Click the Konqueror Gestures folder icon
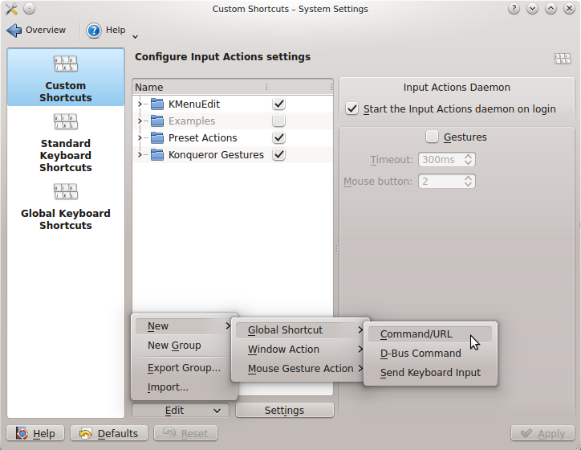This screenshot has height=450, width=581. click(x=156, y=155)
